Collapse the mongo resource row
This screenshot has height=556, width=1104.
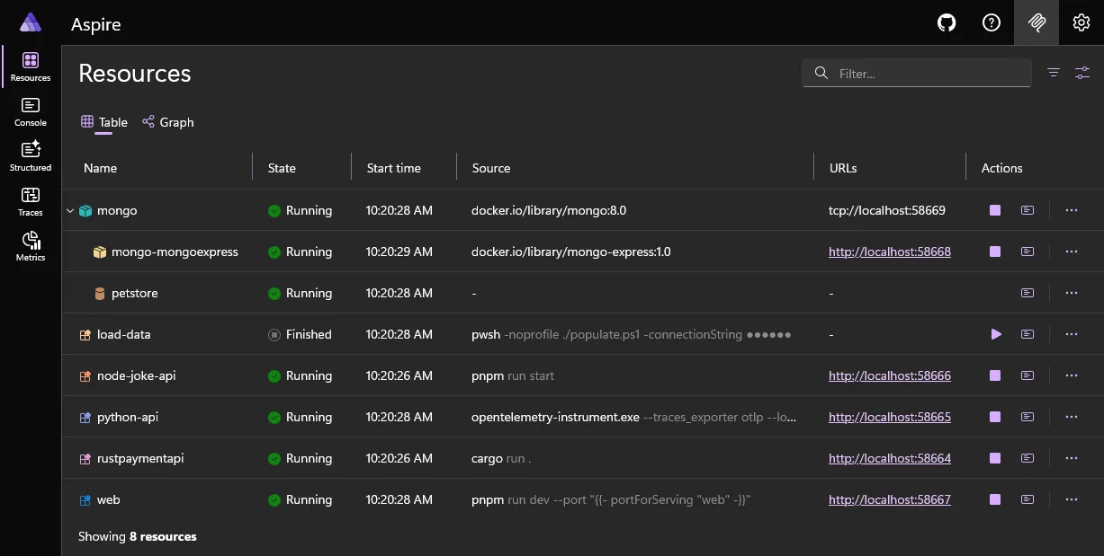[x=69, y=210]
